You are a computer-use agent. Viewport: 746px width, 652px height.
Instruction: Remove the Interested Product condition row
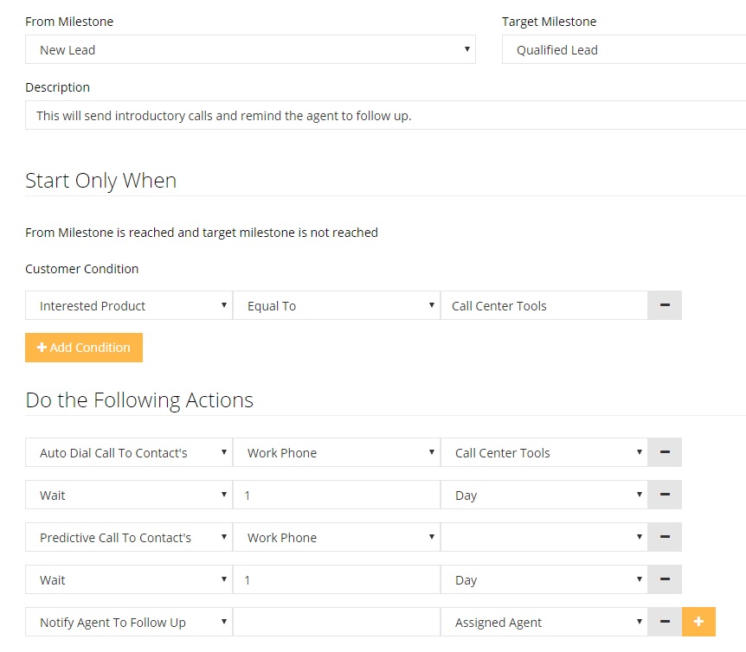coord(665,305)
